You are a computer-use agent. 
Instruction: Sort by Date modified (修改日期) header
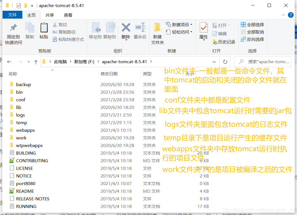pyautogui.click(x=109, y=74)
